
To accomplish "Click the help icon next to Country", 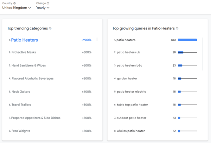I will click(x=15, y=3).
